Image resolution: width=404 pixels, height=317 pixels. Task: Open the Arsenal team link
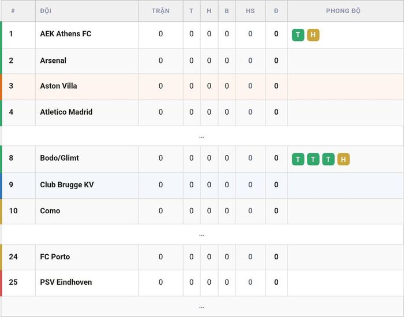53,61
